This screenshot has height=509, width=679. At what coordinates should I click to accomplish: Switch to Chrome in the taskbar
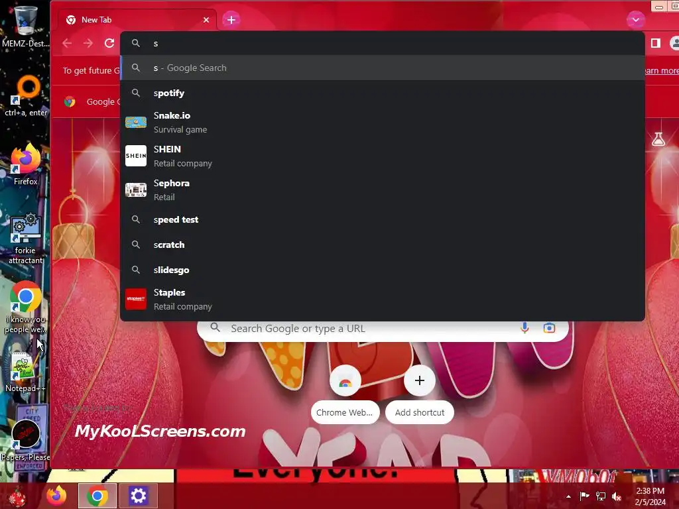tap(97, 496)
